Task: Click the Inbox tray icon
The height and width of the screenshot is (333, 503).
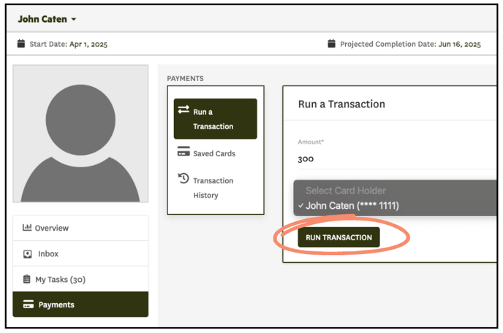Action: point(27,254)
